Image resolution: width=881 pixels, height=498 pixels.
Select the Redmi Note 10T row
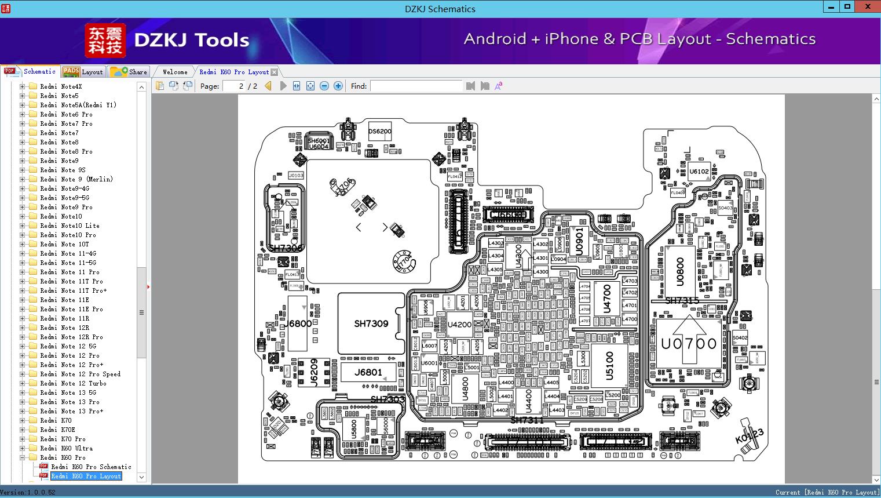coord(64,244)
